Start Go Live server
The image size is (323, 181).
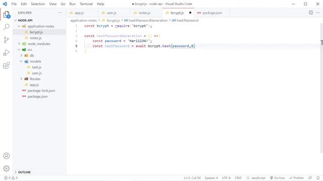[x=277, y=178]
